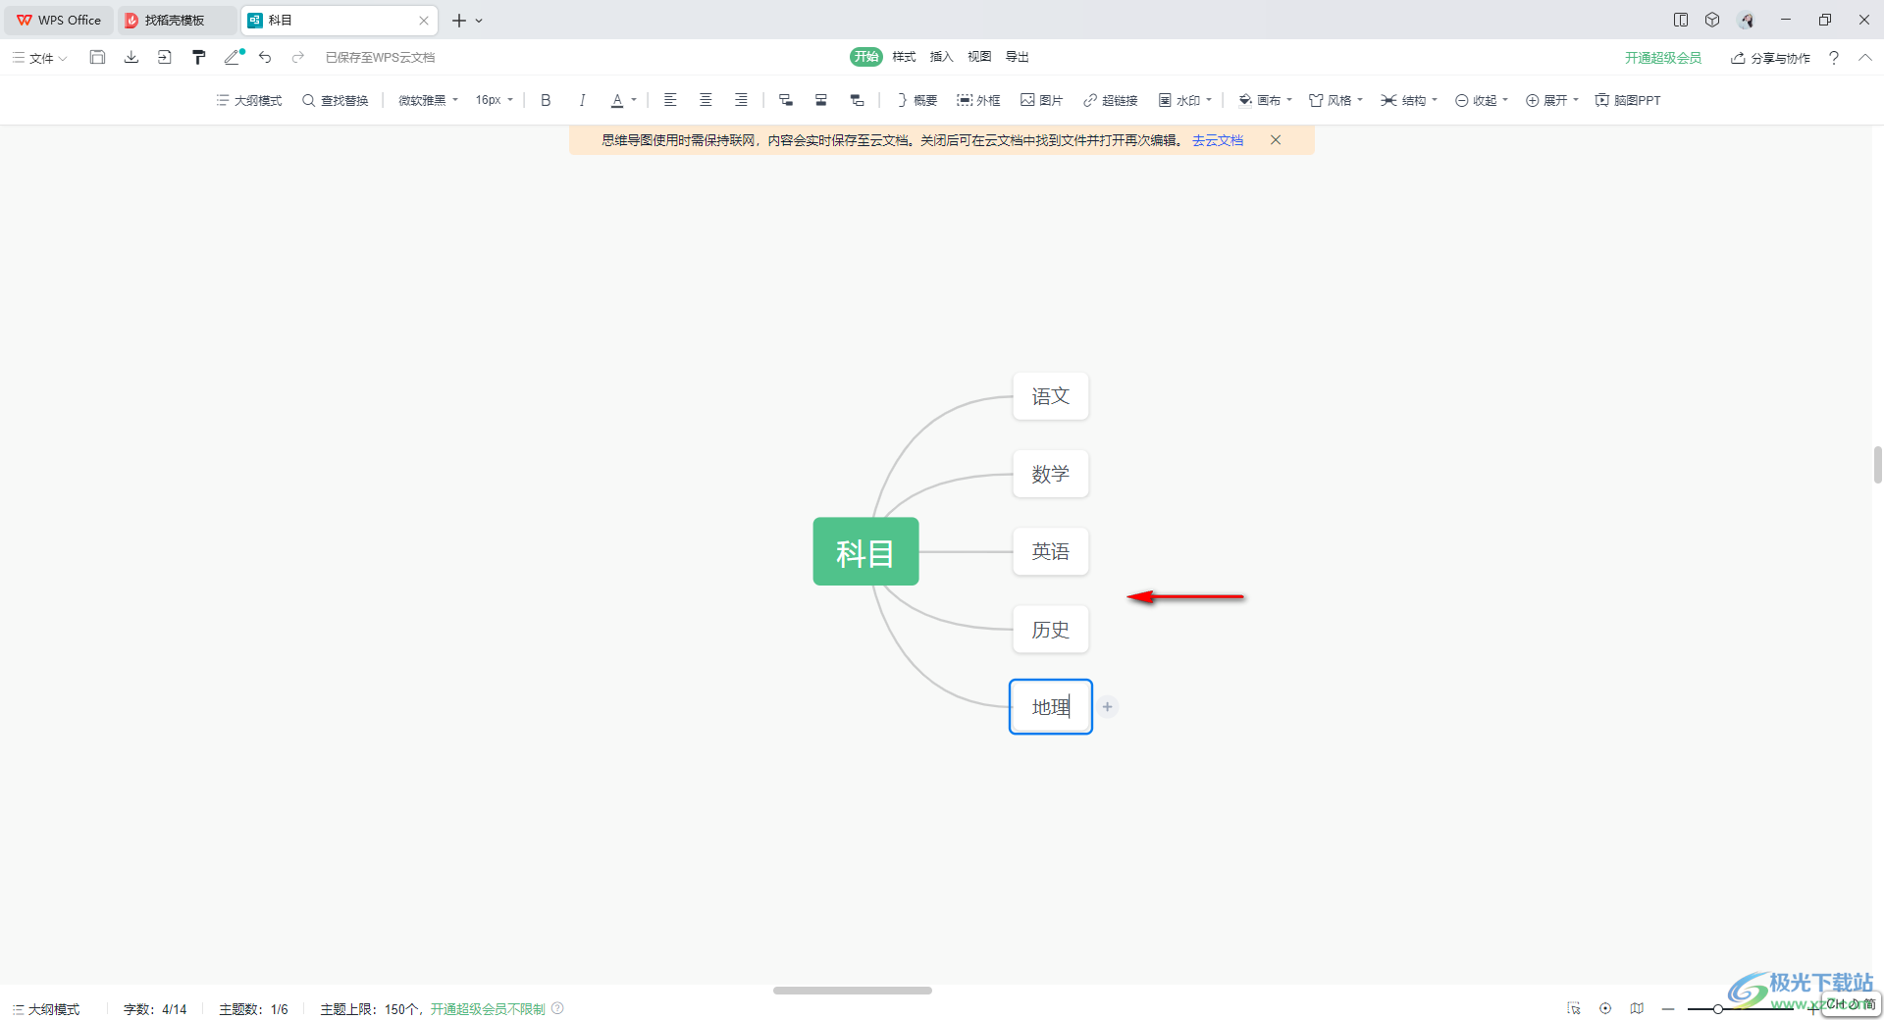Align text left
The width and height of the screenshot is (1884, 1020).
tap(670, 100)
